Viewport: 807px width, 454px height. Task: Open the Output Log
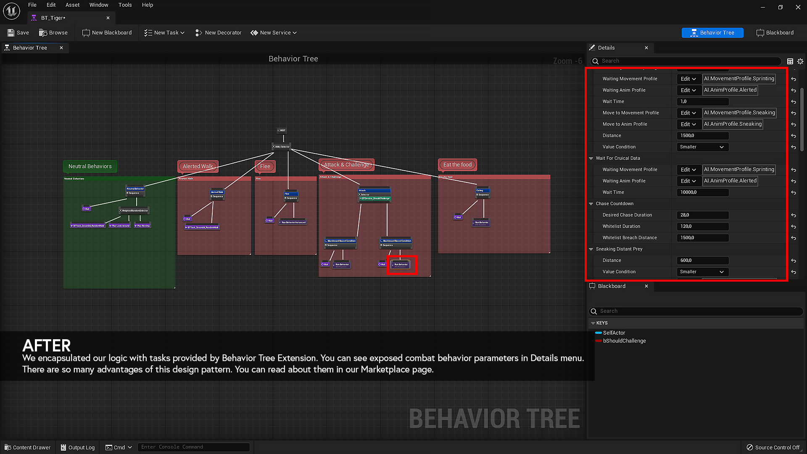(x=78, y=447)
